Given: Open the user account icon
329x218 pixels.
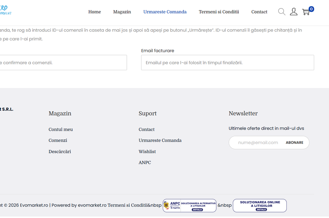Looking at the screenshot, I should click(294, 12).
